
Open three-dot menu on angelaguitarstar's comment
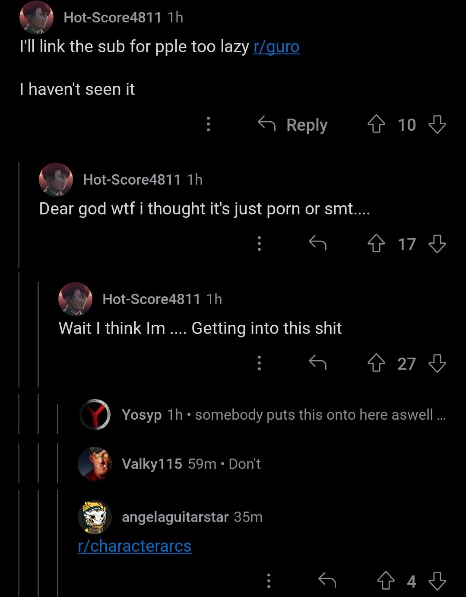(x=269, y=581)
